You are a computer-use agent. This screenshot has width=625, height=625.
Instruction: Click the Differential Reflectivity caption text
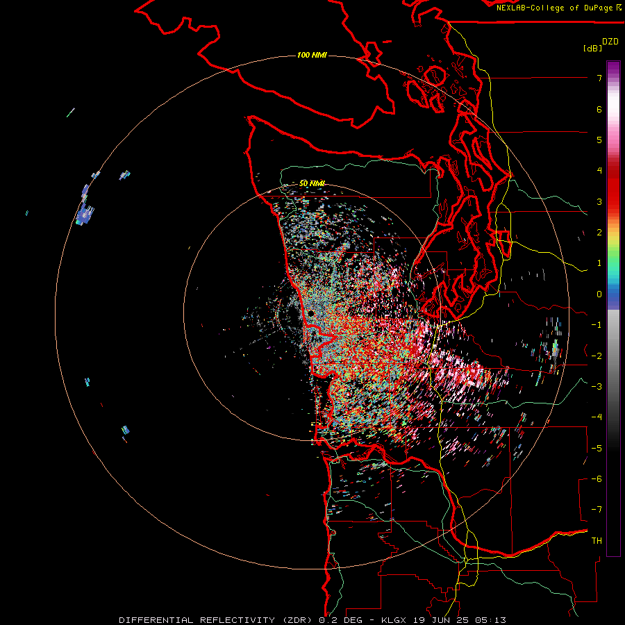click(x=312, y=620)
